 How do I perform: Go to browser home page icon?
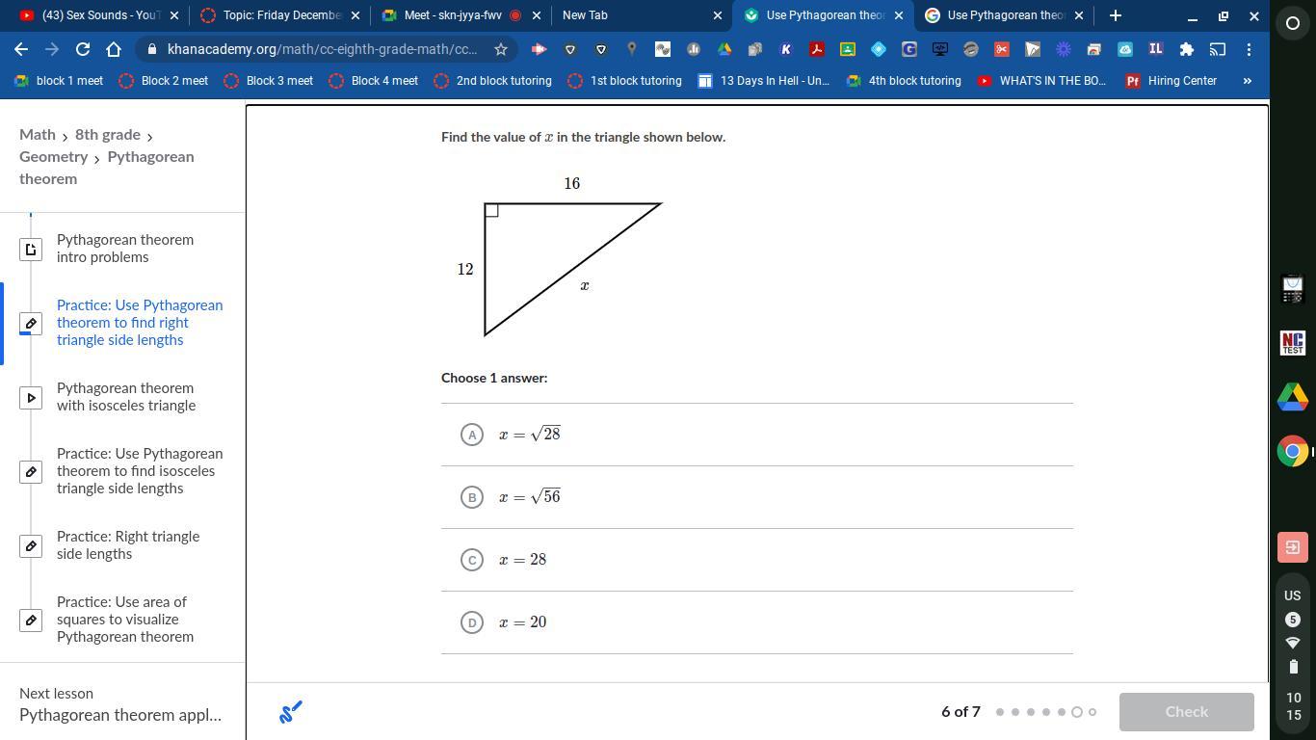point(114,49)
